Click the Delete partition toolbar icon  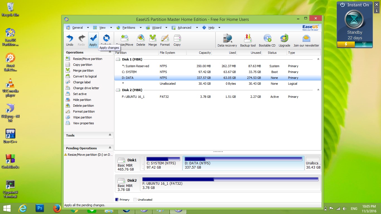pyautogui.click(x=141, y=39)
